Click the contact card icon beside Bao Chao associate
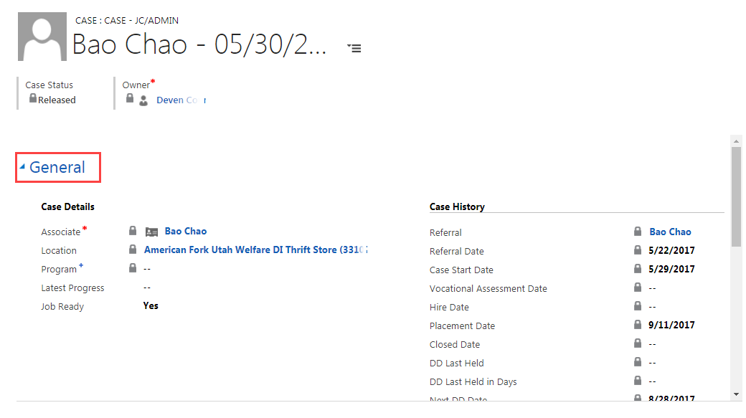Viewport: 746px width, 418px height. [x=152, y=232]
